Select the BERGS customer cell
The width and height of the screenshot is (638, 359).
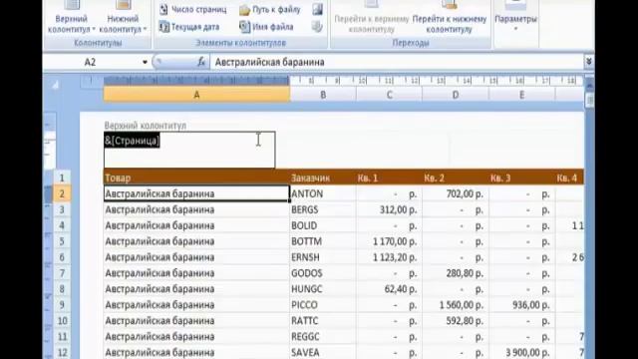coord(323,209)
